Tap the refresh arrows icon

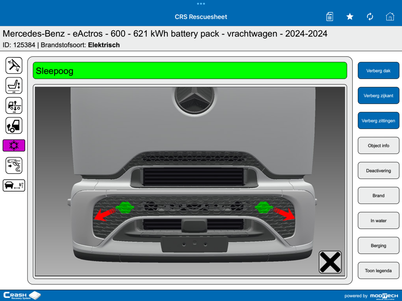click(370, 16)
